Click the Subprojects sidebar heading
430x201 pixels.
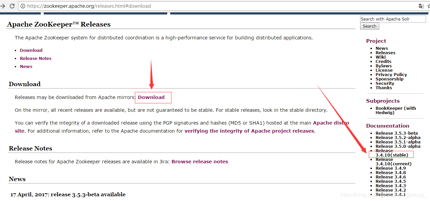(383, 101)
